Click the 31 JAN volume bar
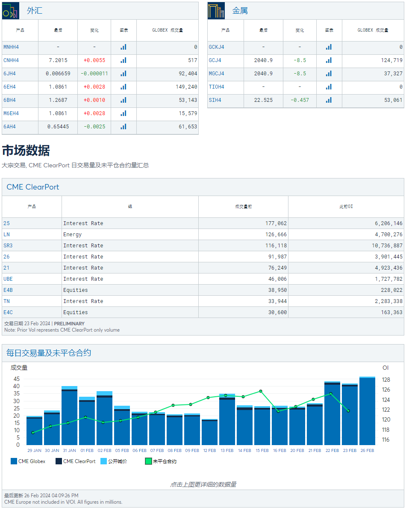 pyautogui.click(x=69, y=416)
